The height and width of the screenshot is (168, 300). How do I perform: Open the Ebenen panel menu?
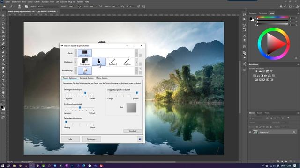[298, 113]
